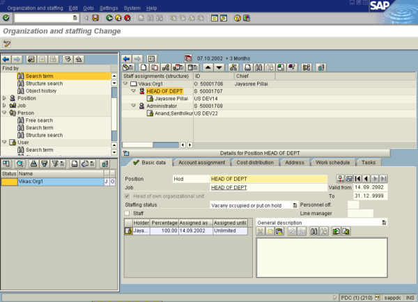Open the Edit menu
This screenshot has height=302, width=418.
point(73,8)
